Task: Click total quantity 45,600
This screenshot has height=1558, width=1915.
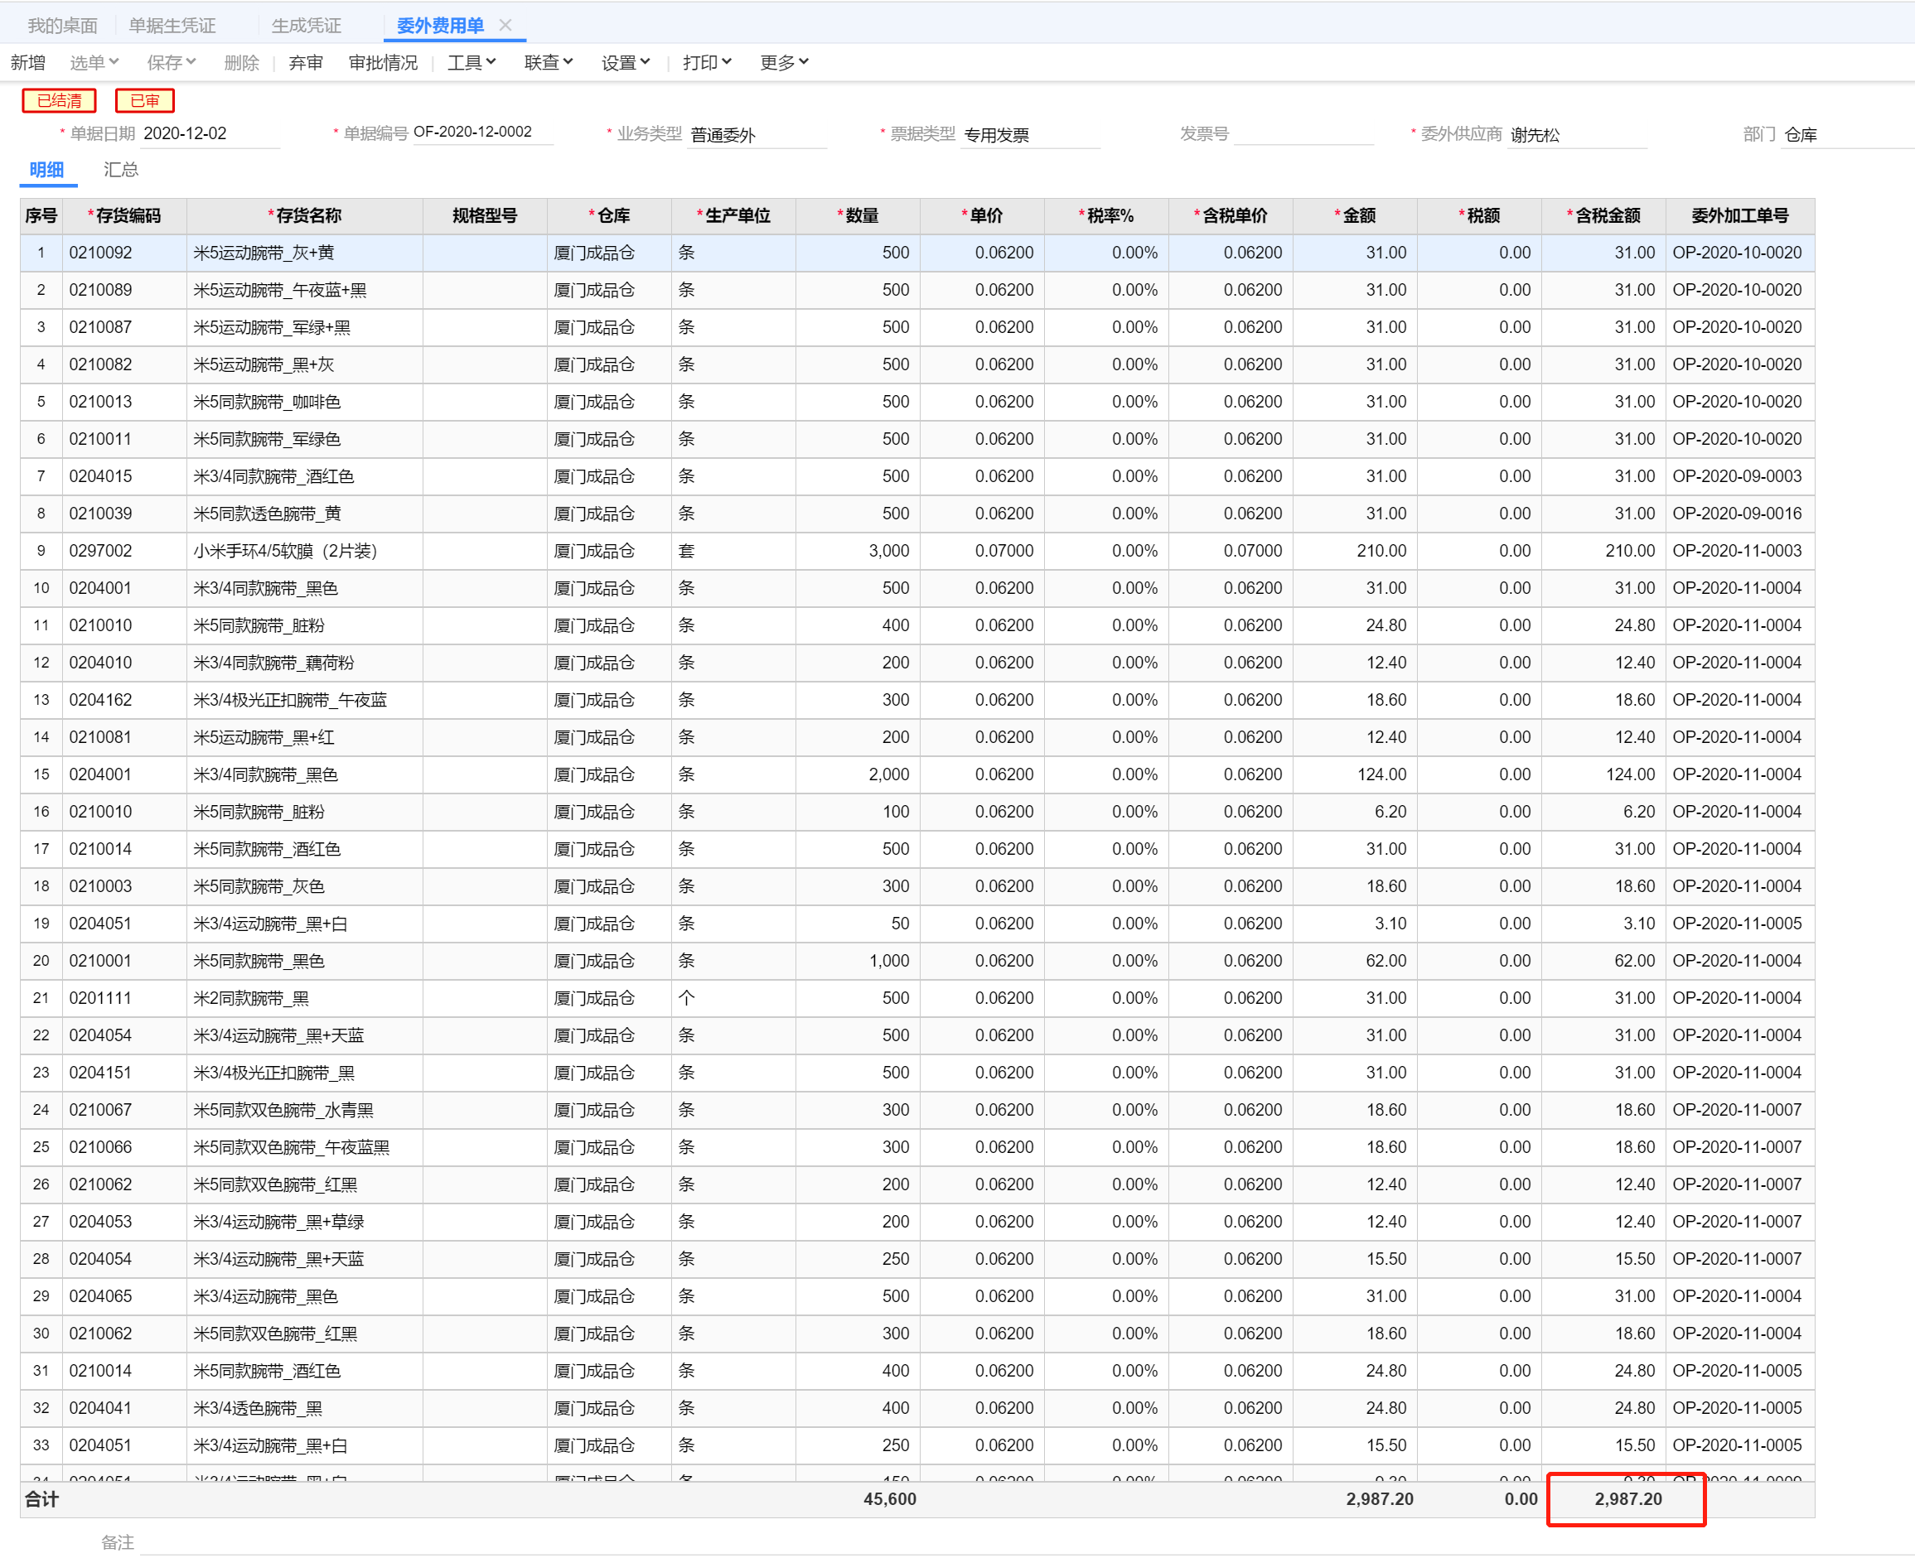Action: click(x=890, y=1498)
